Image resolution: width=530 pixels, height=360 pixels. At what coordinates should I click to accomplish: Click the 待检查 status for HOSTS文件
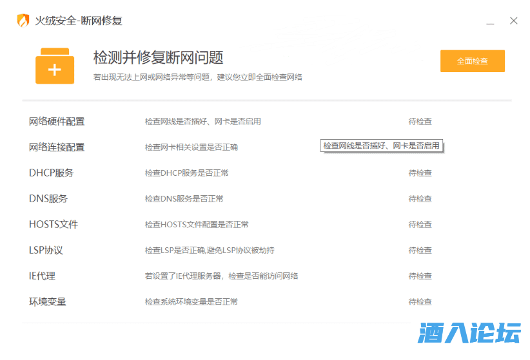(x=420, y=224)
